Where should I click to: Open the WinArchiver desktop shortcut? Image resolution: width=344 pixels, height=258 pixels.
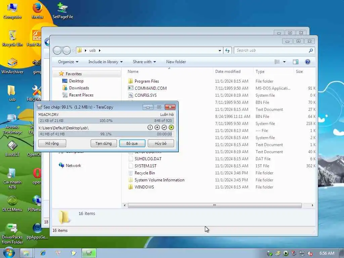[12, 66]
